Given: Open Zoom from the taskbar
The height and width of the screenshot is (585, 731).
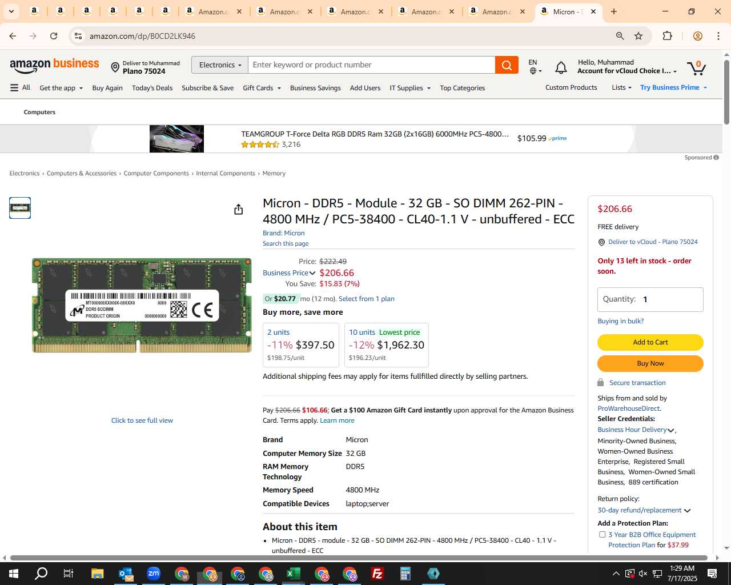Looking at the screenshot, I should 154,574.
